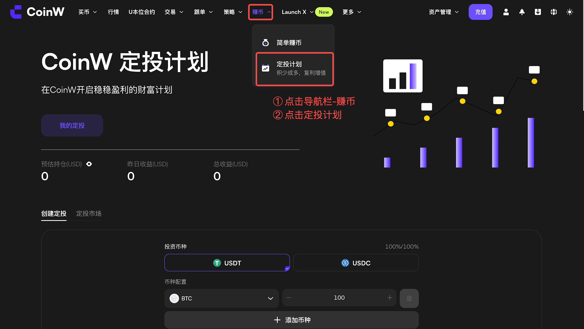The width and height of the screenshot is (584, 329).
Task: Open 行情 in the navigation bar
Action: coord(113,12)
